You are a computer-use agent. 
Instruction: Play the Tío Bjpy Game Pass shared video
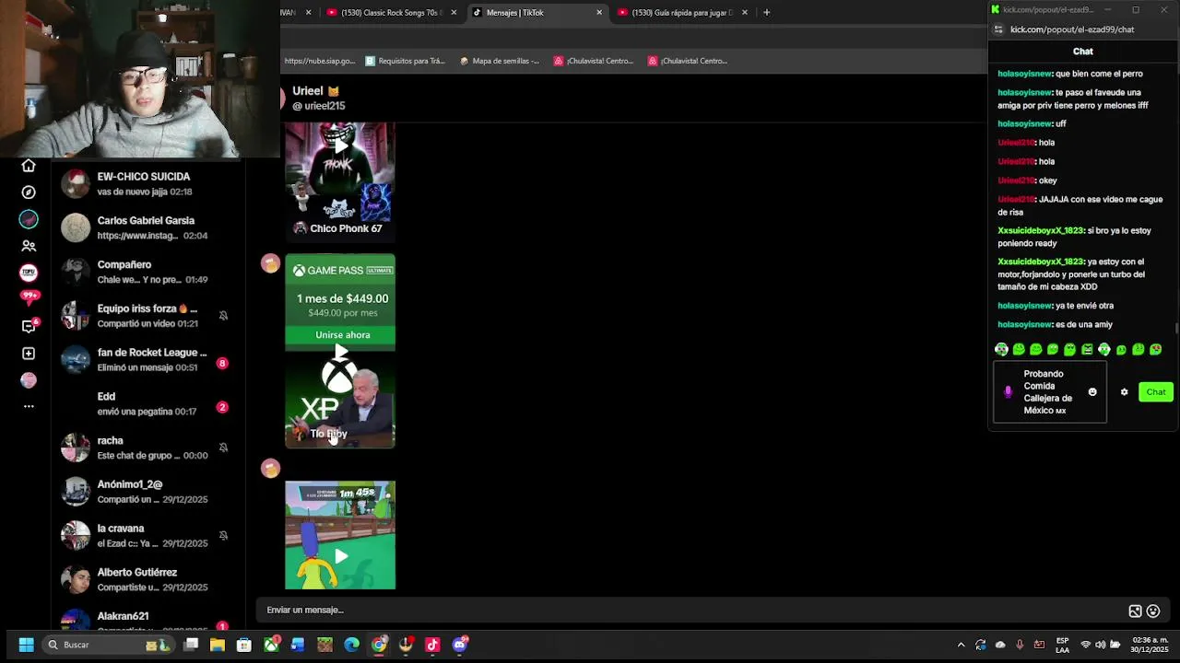[x=340, y=352]
